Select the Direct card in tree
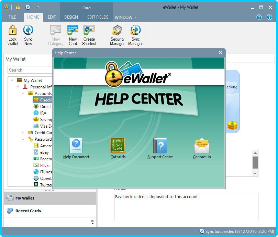Viewport: 278px width, 237px height. (43, 107)
